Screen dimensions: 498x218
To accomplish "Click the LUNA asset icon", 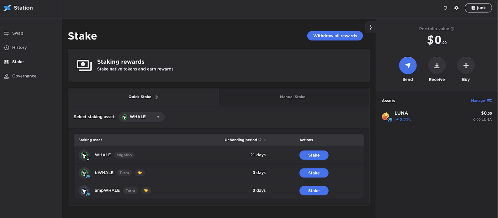I will pyautogui.click(x=387, y=116).
